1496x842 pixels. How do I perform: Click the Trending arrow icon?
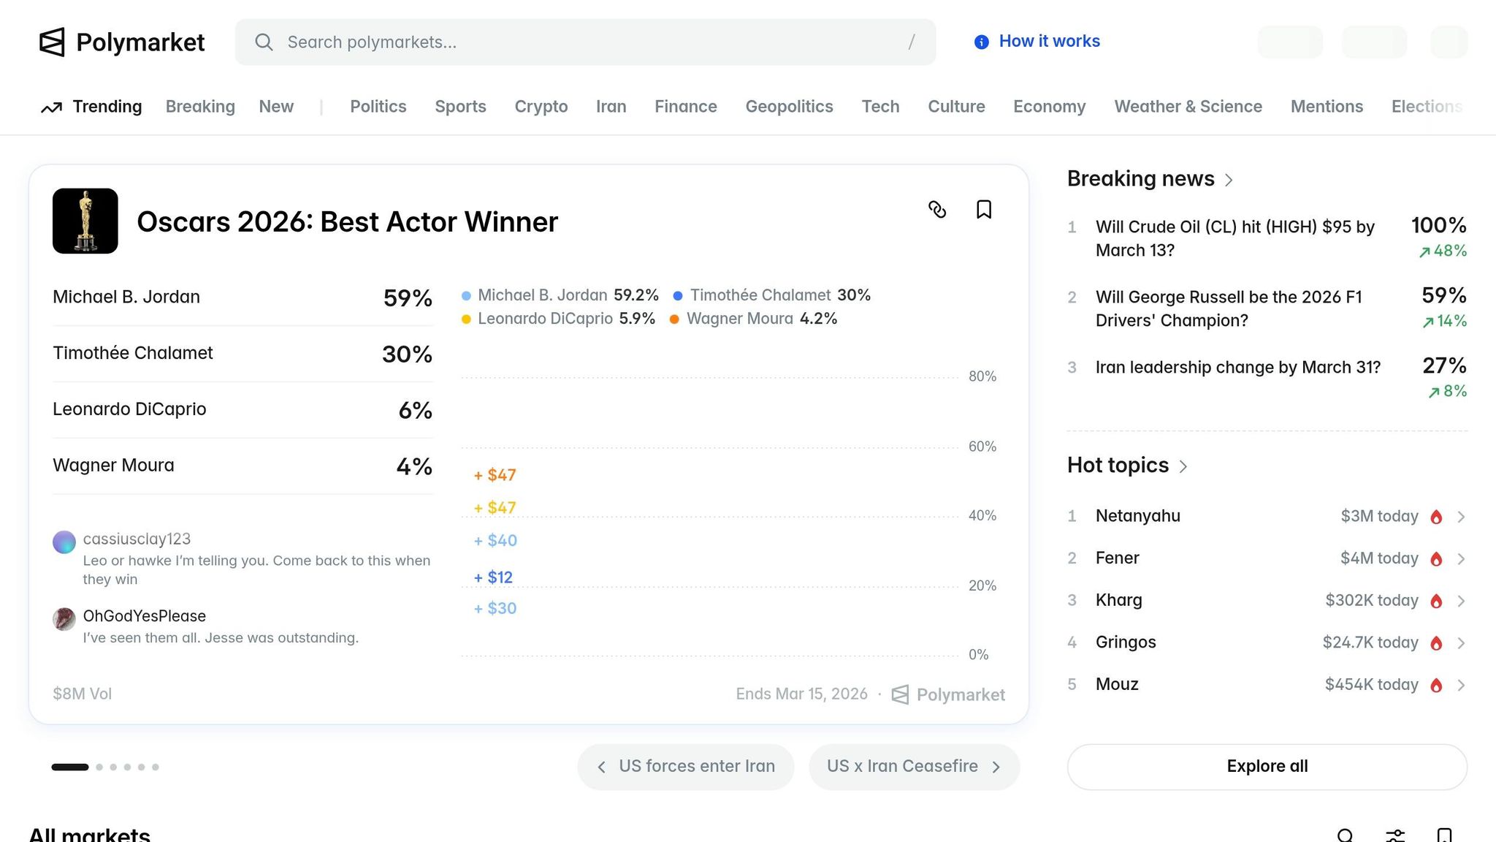click(51, 107)
